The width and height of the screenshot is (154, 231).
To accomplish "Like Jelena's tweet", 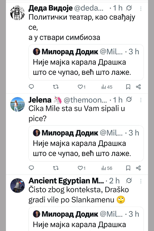I will (80, 168).
